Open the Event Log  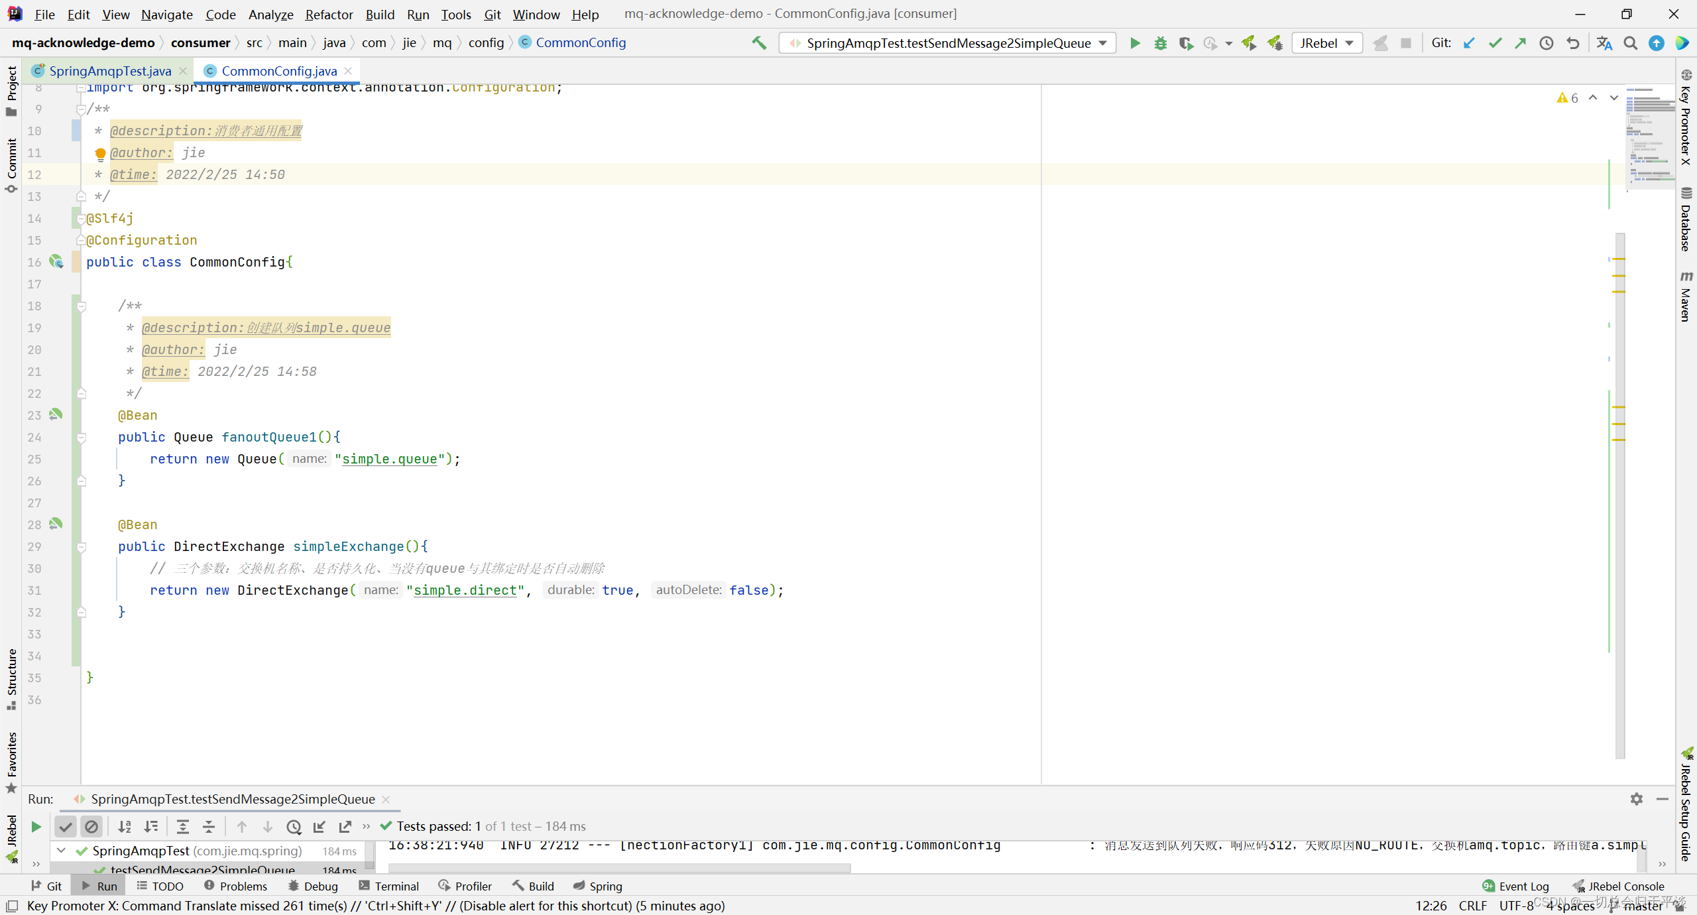coord(1516,886)
